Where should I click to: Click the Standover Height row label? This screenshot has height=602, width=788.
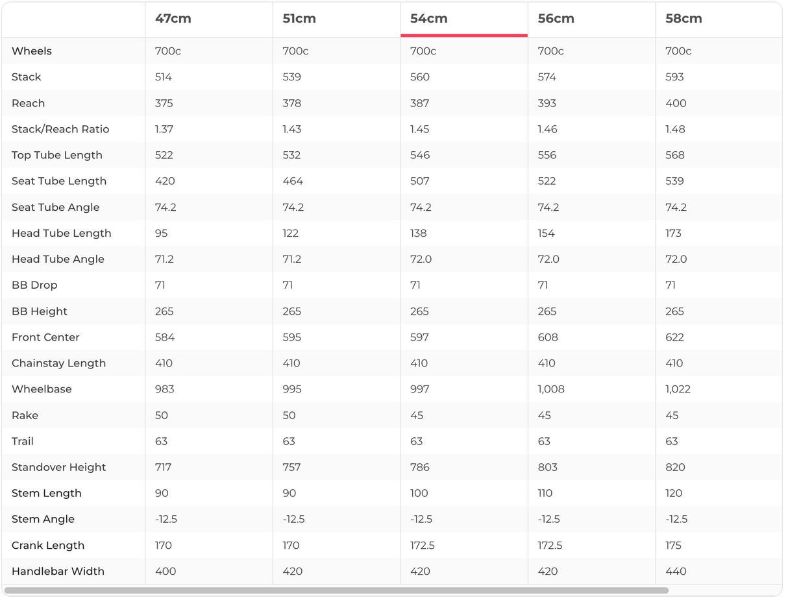58,467
